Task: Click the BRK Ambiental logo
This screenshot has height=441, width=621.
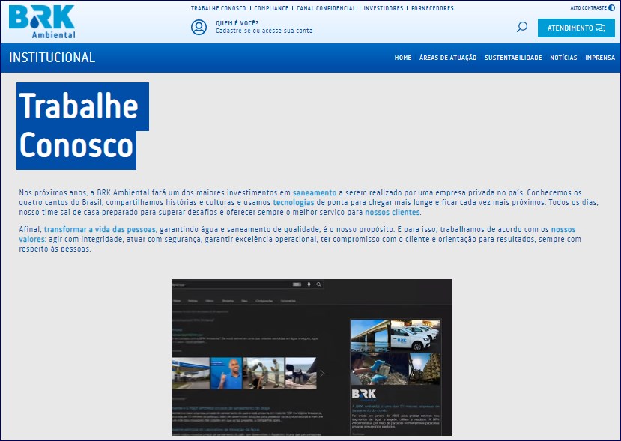Action: tap(42, 22)
